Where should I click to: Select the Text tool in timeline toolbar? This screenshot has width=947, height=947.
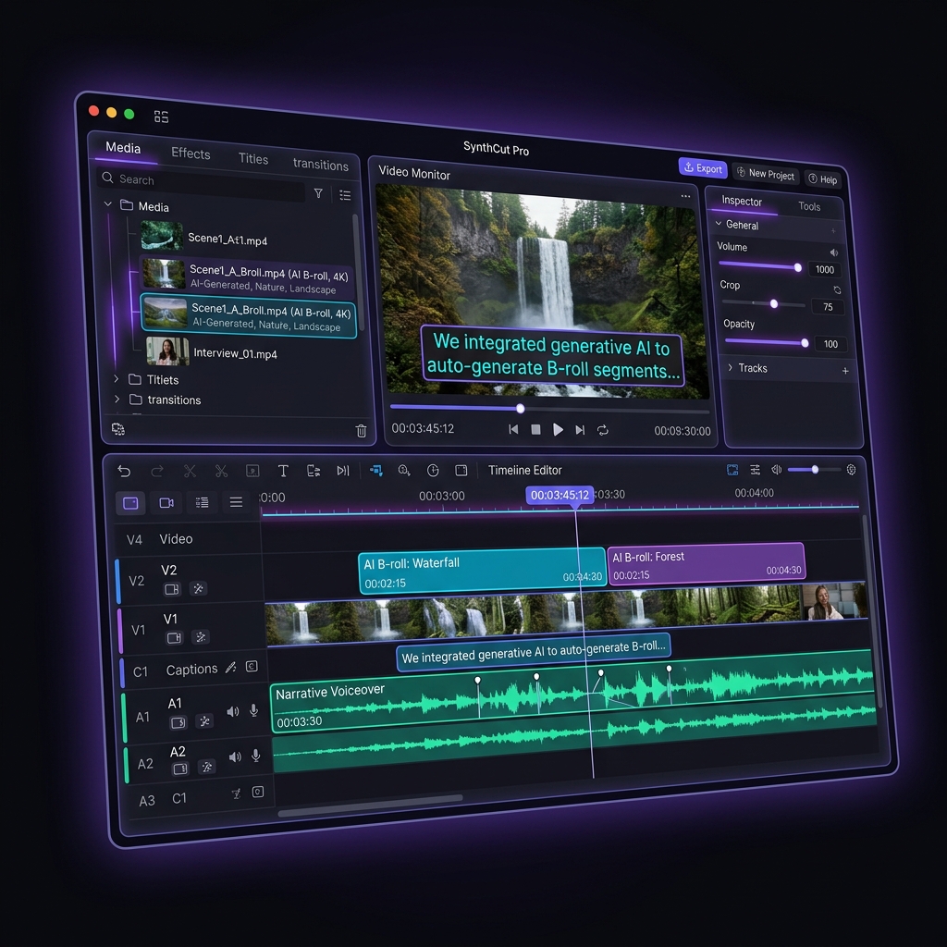click(x=283, y=471)
